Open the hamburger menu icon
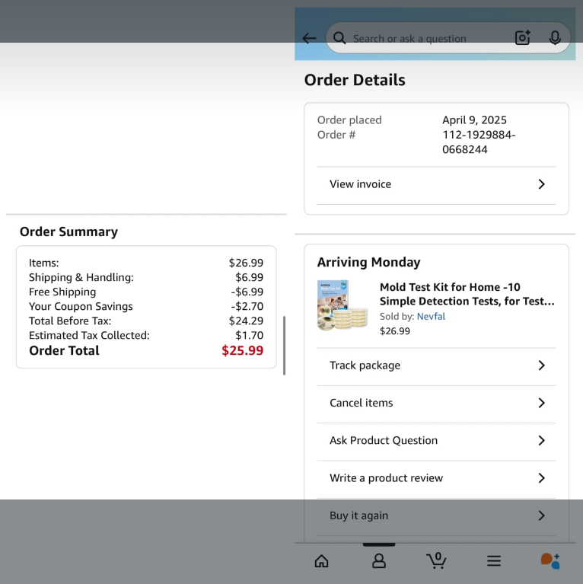This screenshot has width=583, height=584. tap(494, 561)
